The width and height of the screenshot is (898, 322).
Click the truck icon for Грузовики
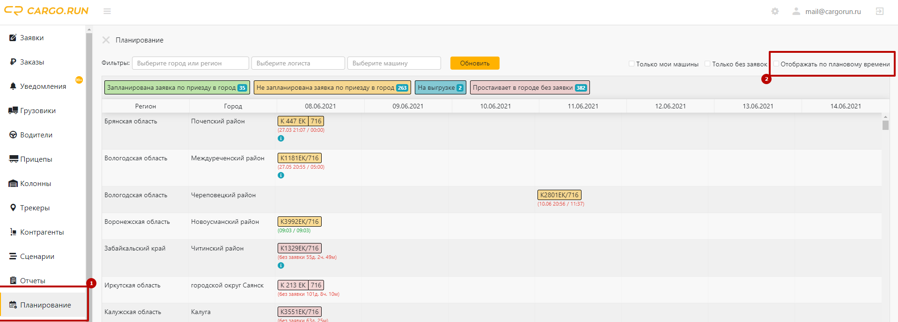click(13, 111)
